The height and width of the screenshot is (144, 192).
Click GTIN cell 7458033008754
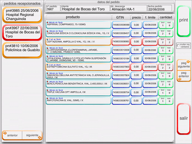tap(121, 92)
